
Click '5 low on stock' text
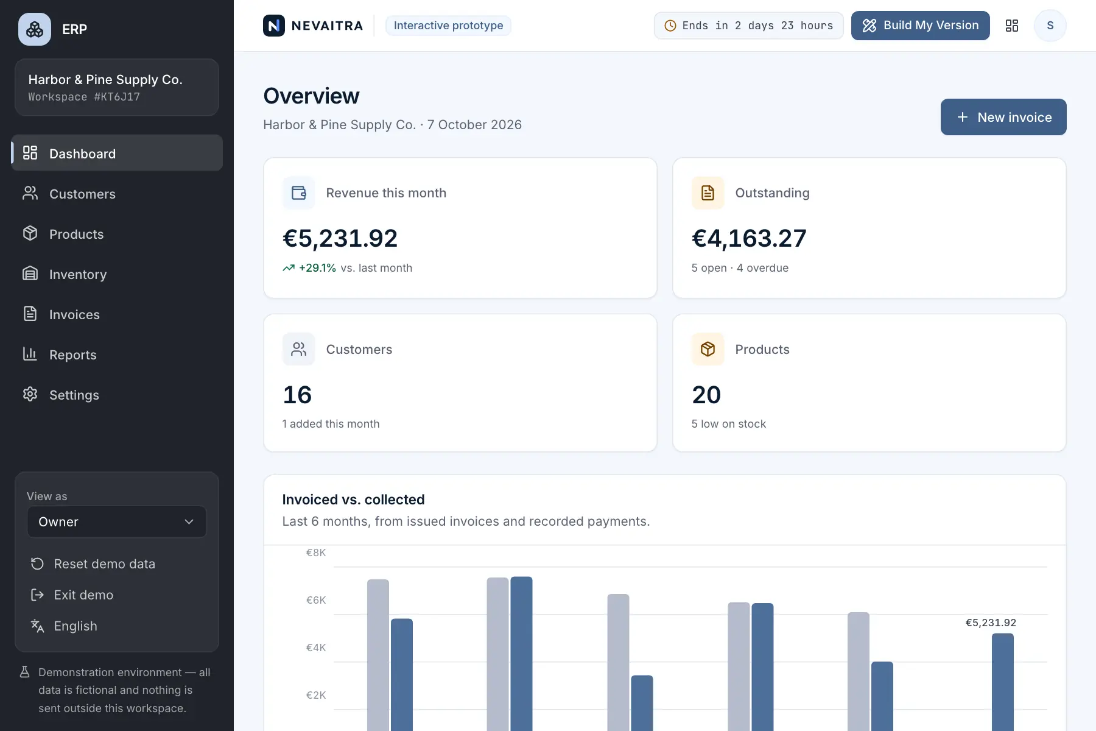(729, 424)
